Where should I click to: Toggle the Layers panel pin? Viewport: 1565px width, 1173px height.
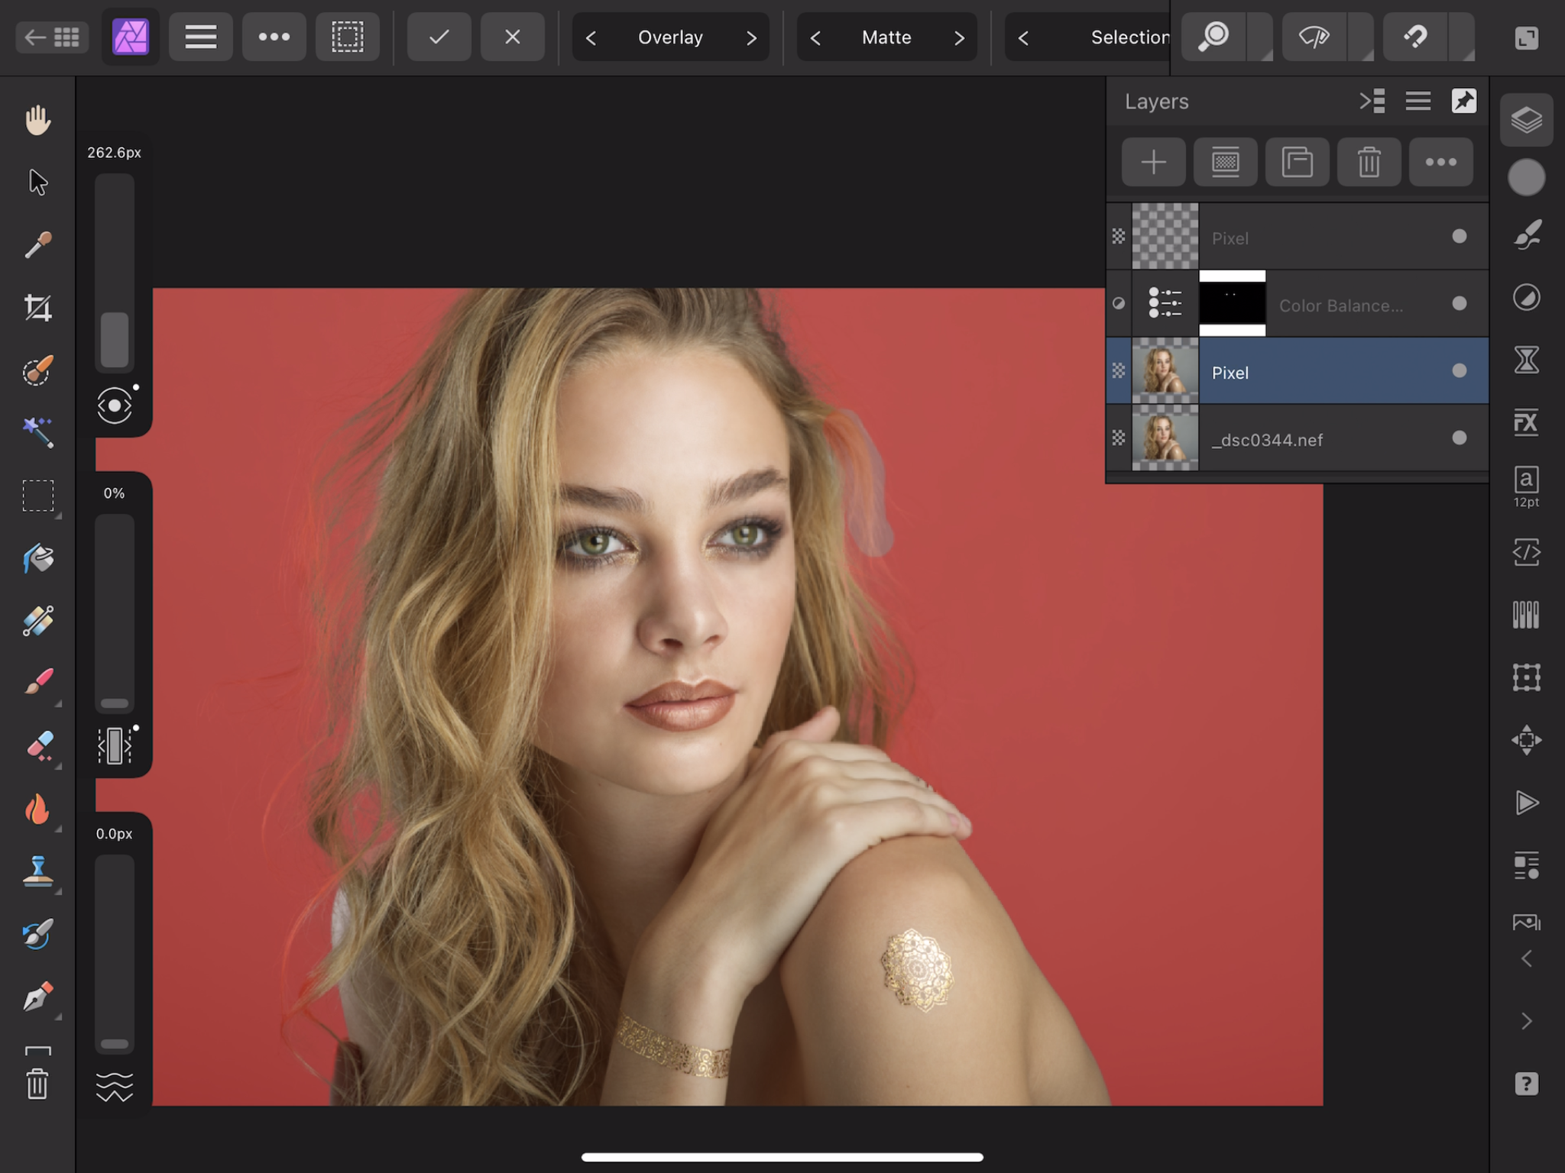pyautogui.click(x=1464, y=101)
